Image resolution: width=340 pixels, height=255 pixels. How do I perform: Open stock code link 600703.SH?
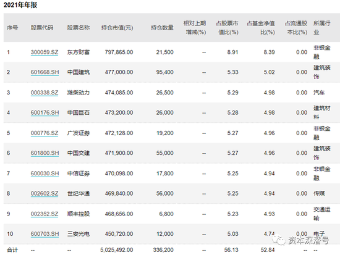pyautogui.click(x=45, y=234)
